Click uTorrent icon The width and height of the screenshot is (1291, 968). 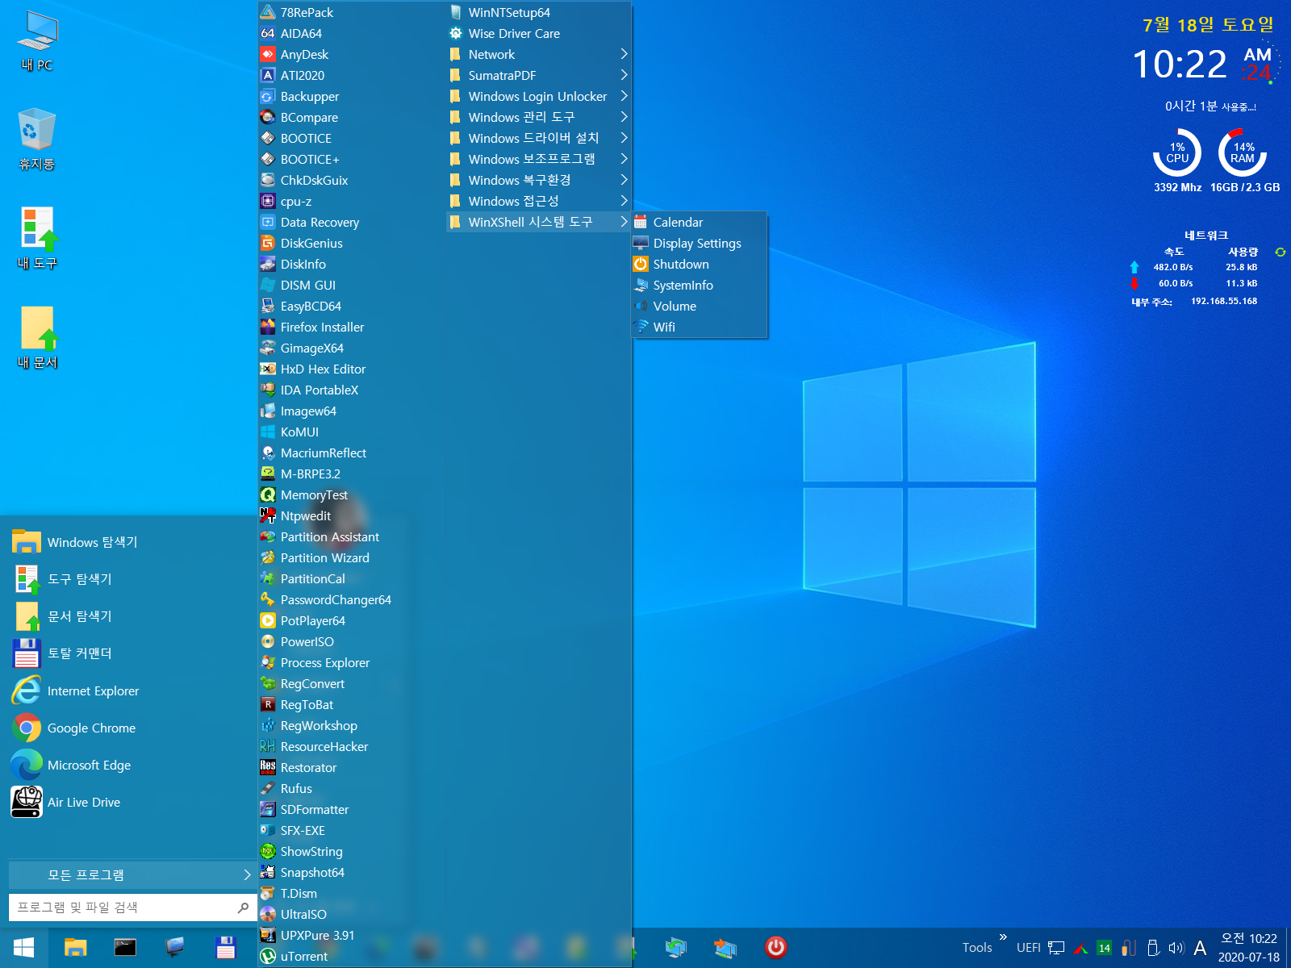(268, 956)
